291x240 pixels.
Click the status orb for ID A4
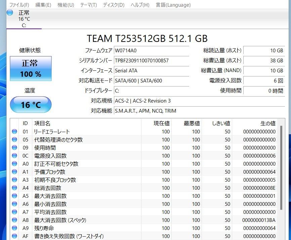14,188
